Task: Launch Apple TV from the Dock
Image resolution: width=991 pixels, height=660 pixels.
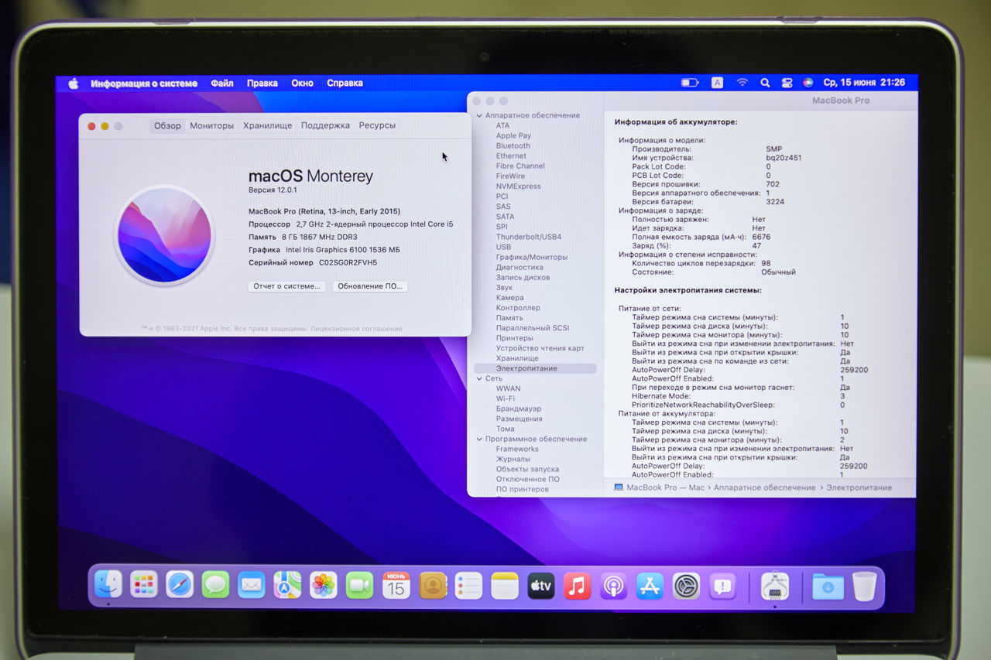Action: [x=541, y=586]
